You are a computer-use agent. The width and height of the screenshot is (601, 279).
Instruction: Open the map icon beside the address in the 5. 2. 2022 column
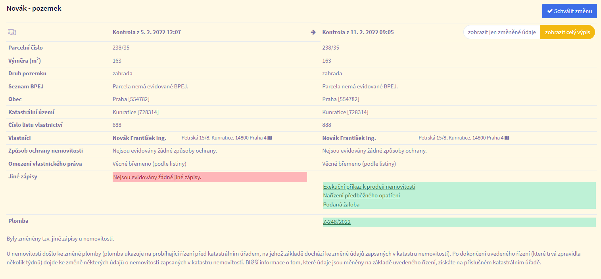pyautogui.click(x=270, y=138)
